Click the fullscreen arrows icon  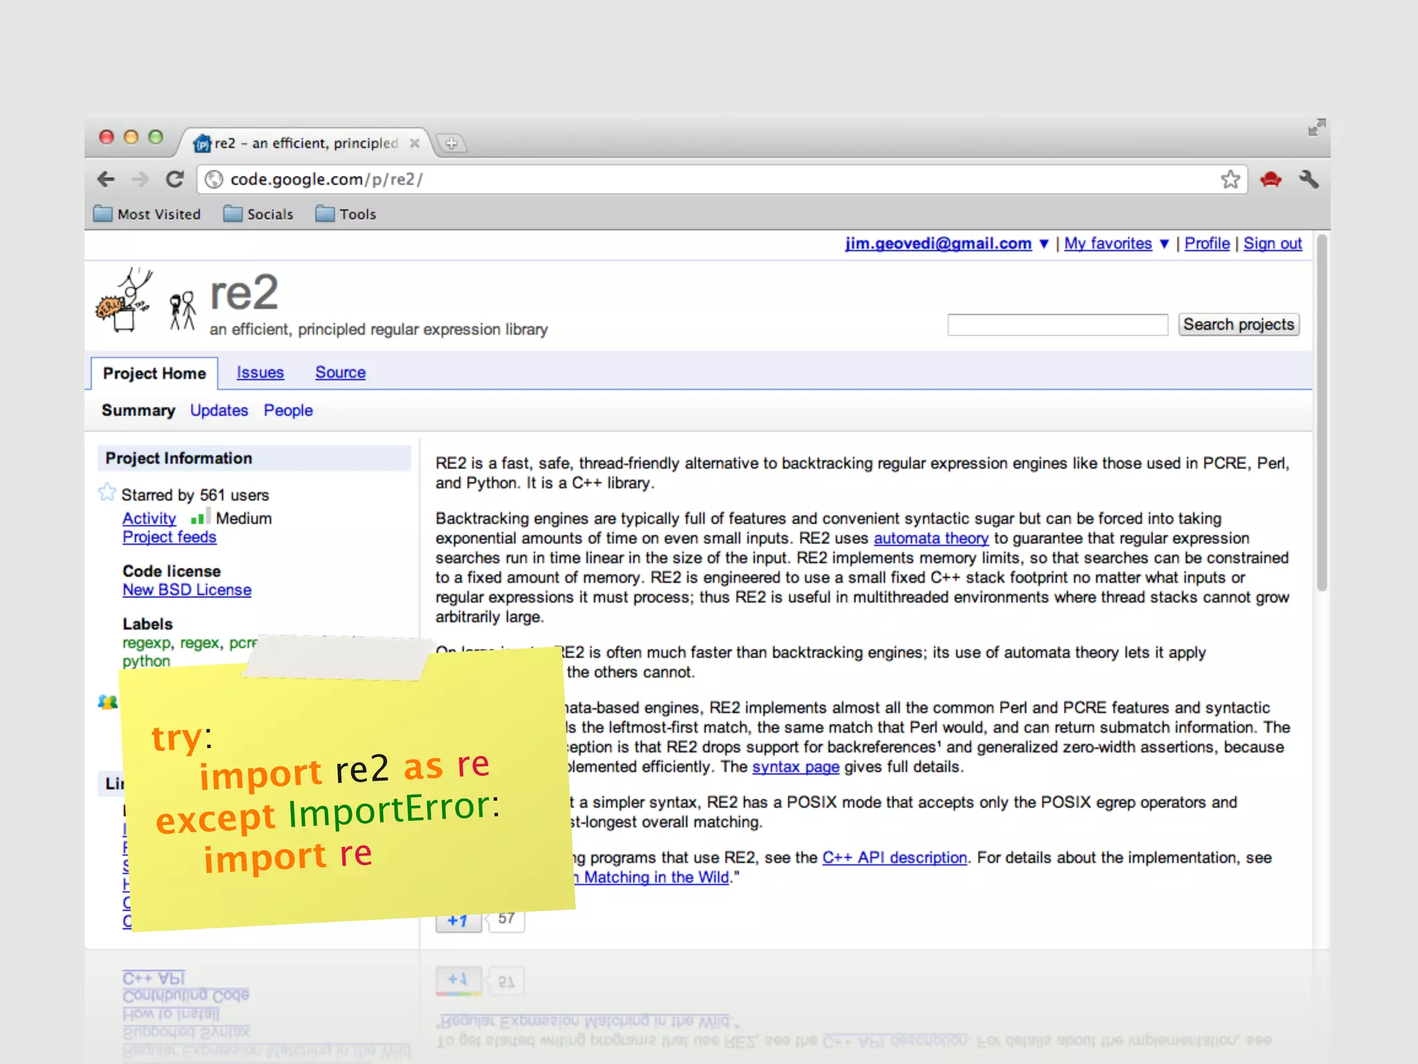click(x=1316, y=127)
